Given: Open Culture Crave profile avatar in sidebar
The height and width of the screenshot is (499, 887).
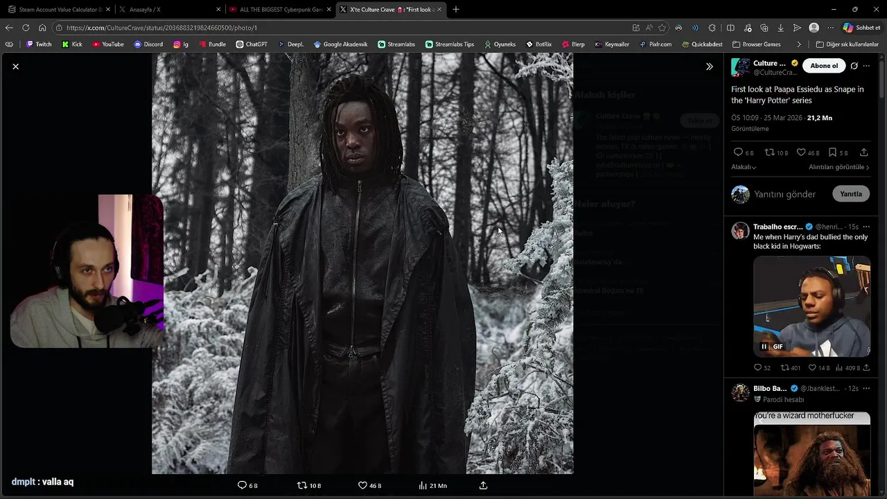Looking at the screenshot, I should 741,67.
